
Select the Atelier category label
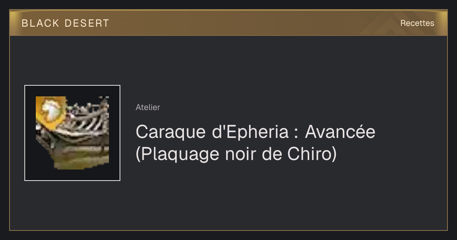(148, 107)
